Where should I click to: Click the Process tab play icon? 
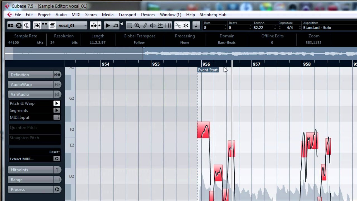[x=57, y=189]
